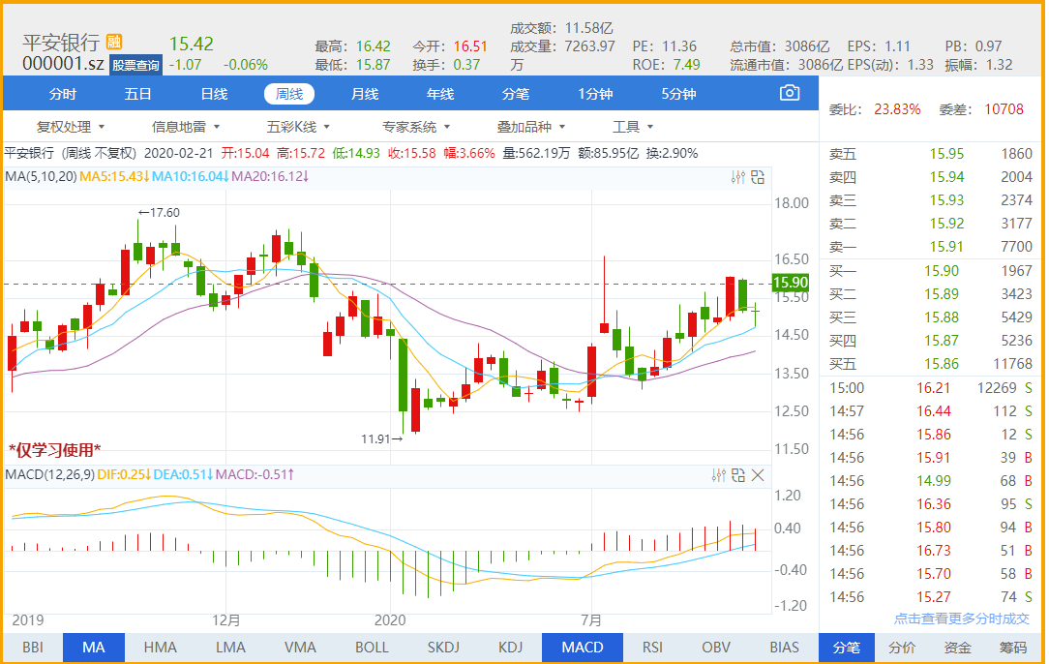Click the 委比 23.83% value
1049x664 pixels.
[897, 109]
